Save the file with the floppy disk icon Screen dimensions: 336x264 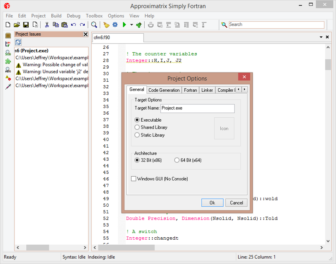tap(26, 25)
